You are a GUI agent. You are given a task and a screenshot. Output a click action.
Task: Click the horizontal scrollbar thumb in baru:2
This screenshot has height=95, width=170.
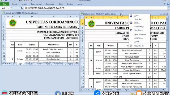(141, 89)
